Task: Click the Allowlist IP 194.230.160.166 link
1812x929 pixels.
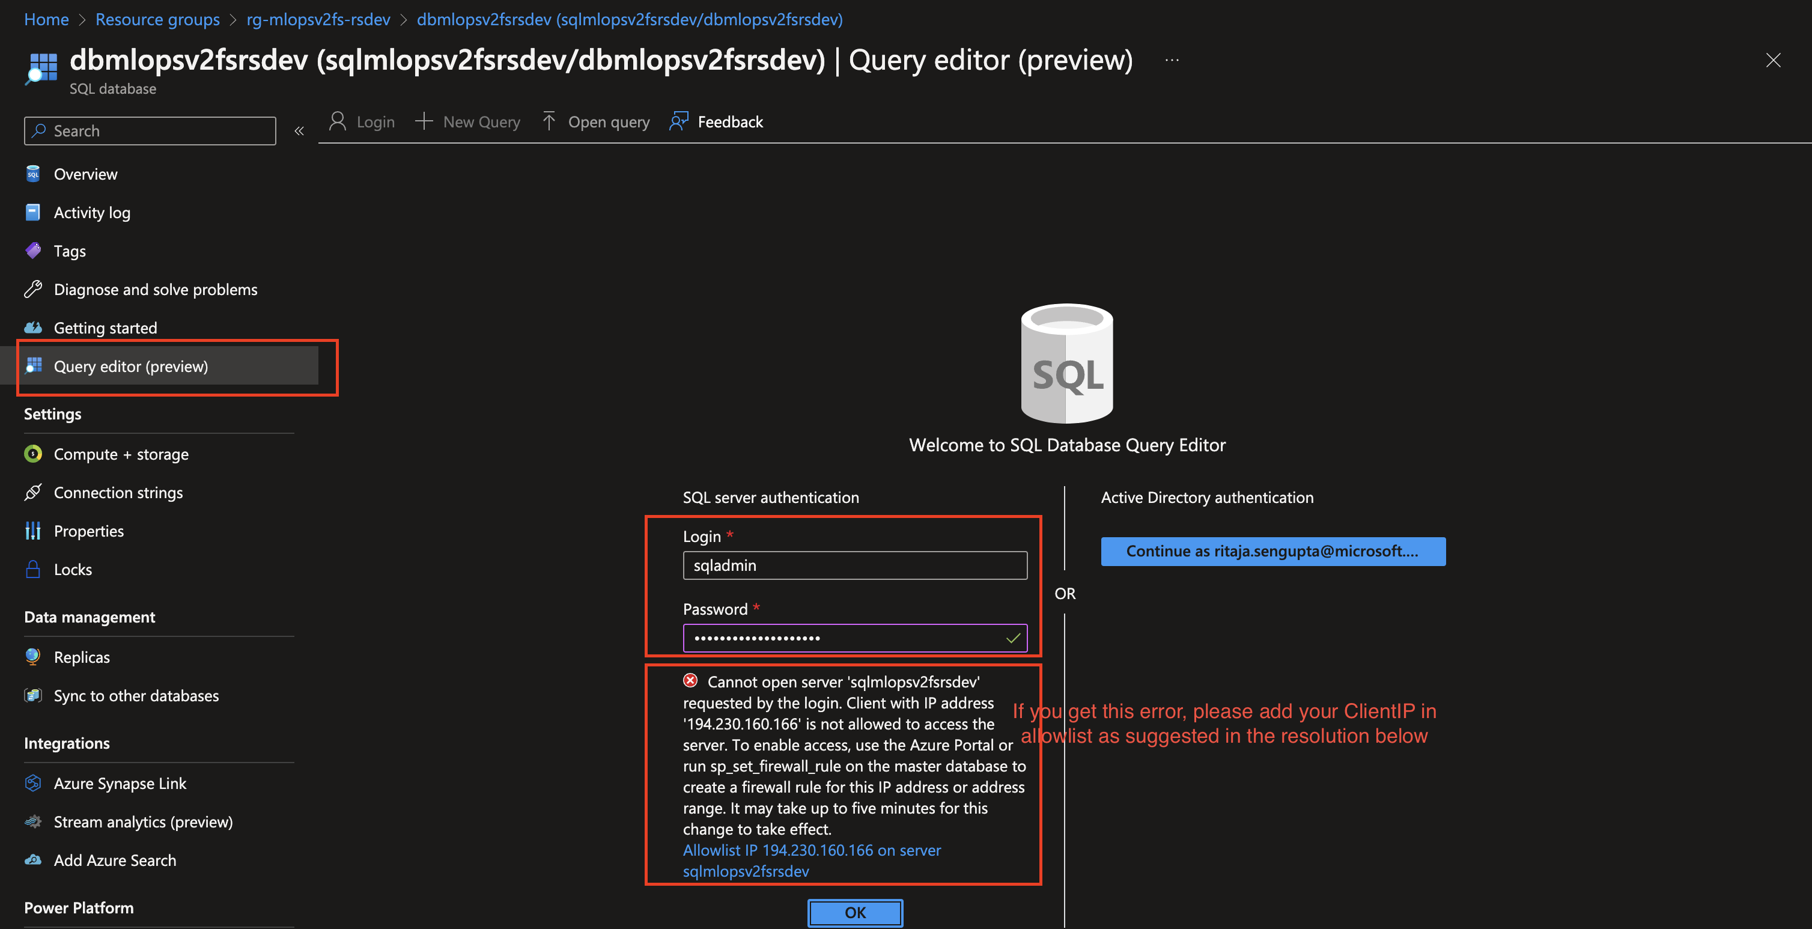Action: 812,860
